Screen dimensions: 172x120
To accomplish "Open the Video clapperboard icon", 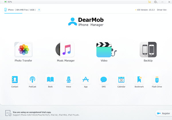I will click(x=106, y=50).
